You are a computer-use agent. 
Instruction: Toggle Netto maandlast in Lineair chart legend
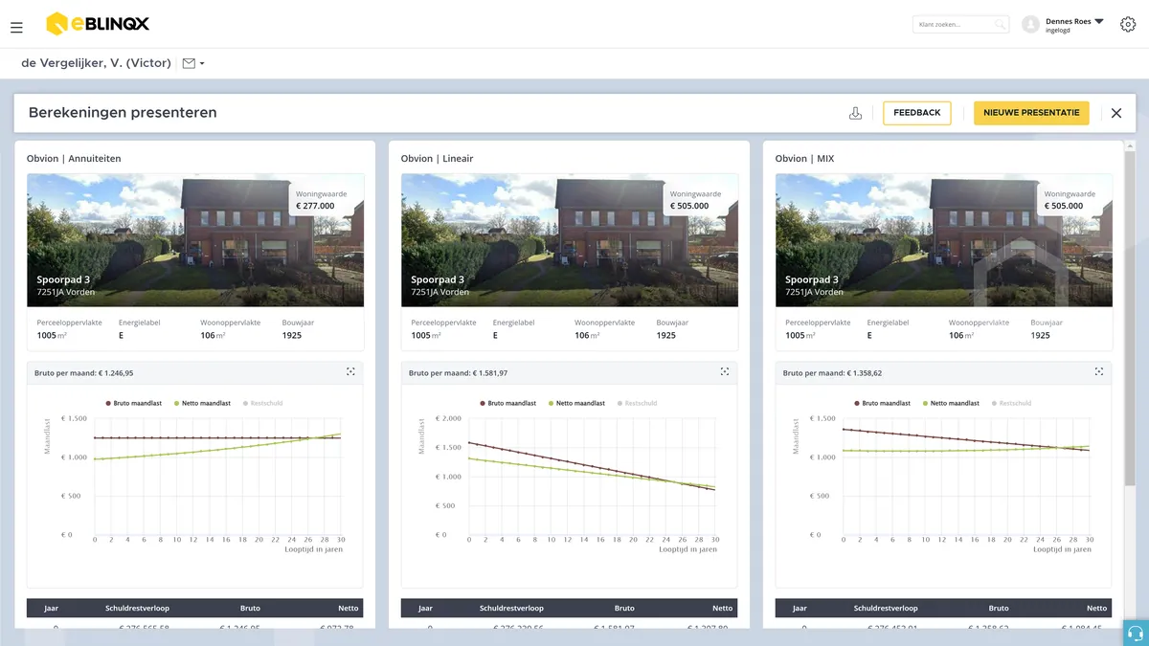576,403
